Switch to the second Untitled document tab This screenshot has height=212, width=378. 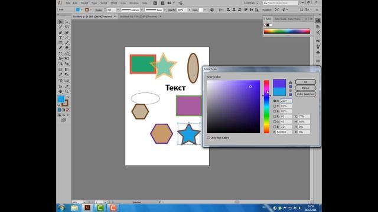point(138,16)
